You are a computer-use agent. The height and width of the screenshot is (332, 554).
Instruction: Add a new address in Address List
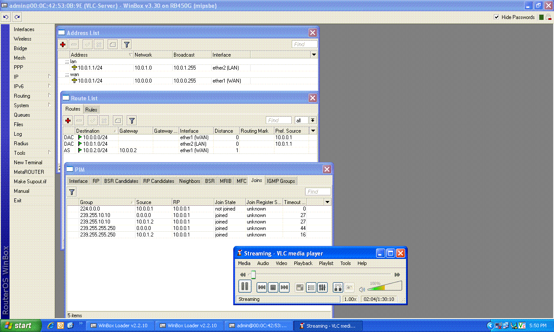point(63,44)
